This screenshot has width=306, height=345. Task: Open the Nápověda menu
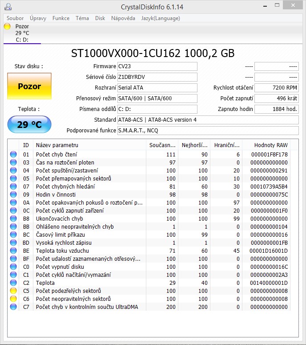pos(123,18)
